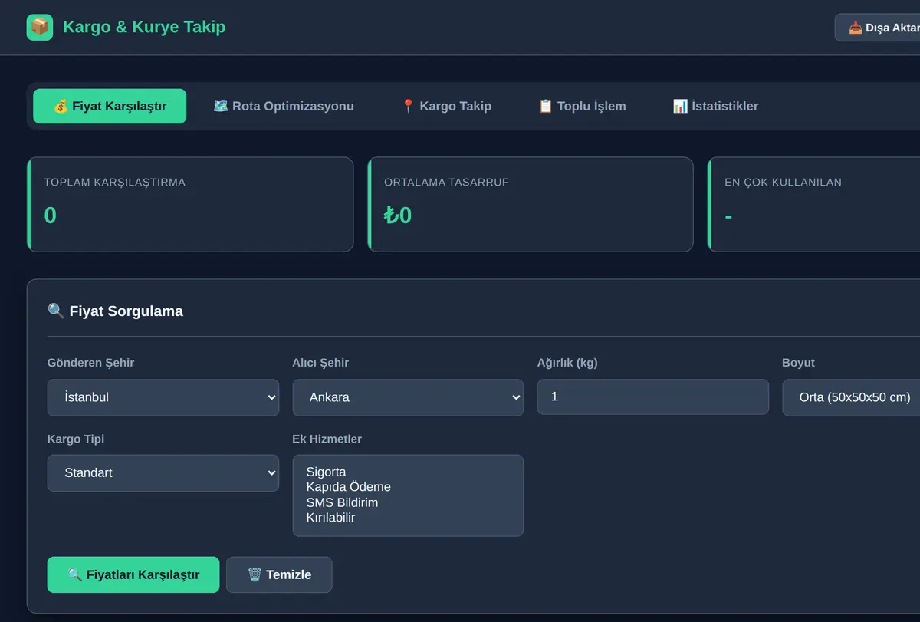Click the Ortalama Tasarruf stat card
This screenshot has width=920, height=622.
tap(531, 204)
